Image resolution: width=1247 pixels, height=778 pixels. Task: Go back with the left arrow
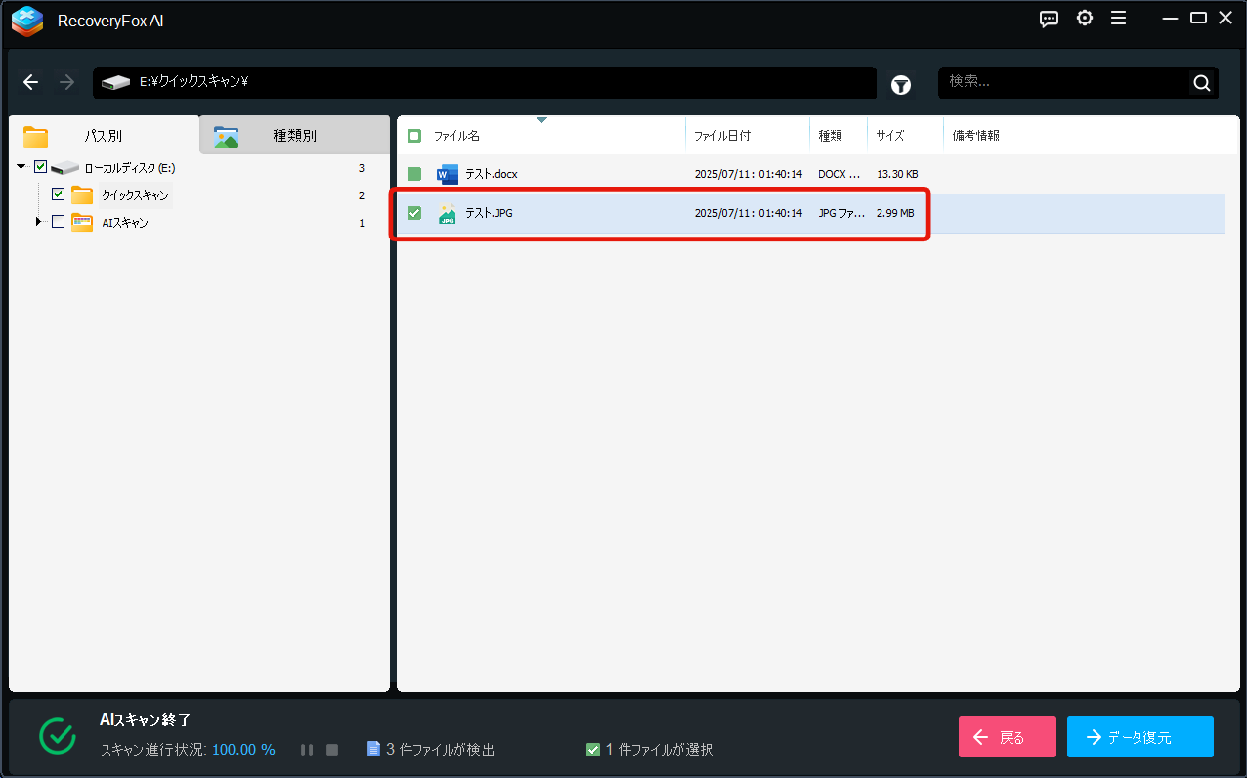click(x=31, y=83)
